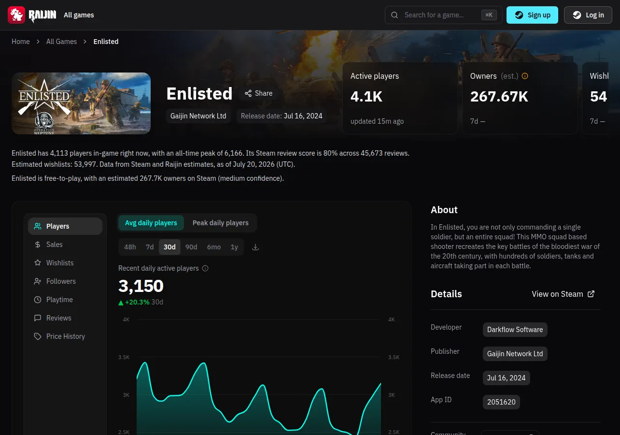
Task: Click the Jul 16, 2024 release date in Details
Action: tap(506, 378)
